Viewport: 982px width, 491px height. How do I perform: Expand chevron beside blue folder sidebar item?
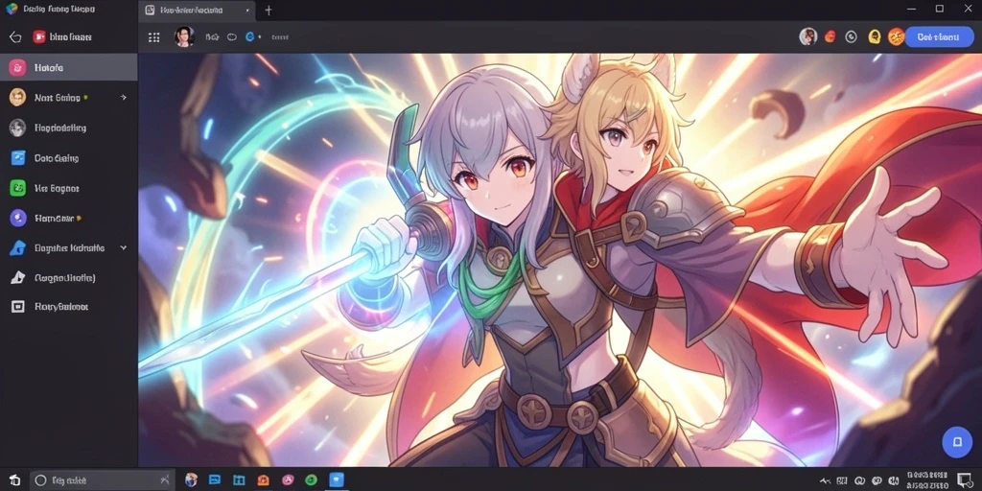tap(124, 248)
